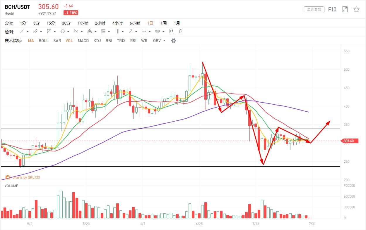
Task: Select the arrow drawing tool
Action: click(x=131, y=31)
